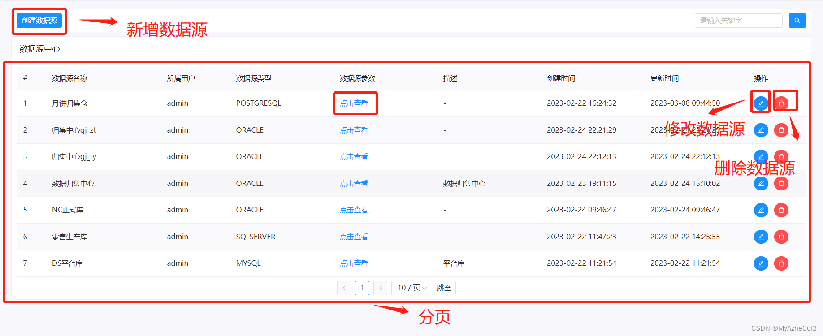This screenshot has height=336, width=823.
Task: Open 点击查看 for 归集中心gj_zt
Action: coord(354,130)
